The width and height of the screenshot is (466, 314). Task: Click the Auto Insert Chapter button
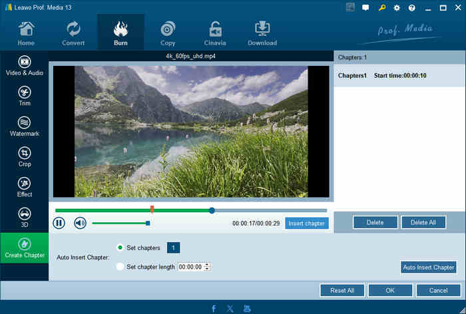[x=428, y=267]
